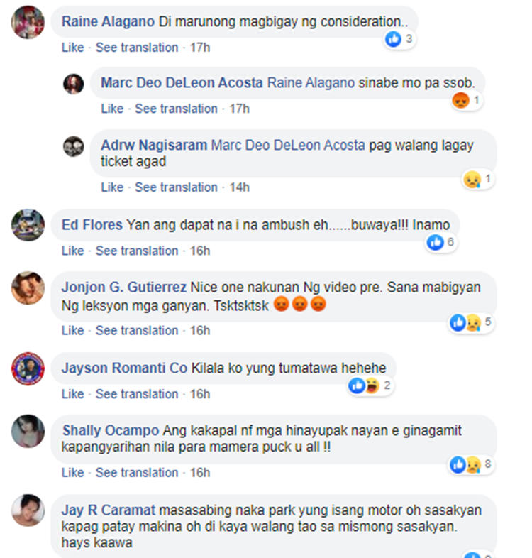Open Raine Alagano's profile picture
This screenshot has height=558, width=532.
[x=28, y=22]
